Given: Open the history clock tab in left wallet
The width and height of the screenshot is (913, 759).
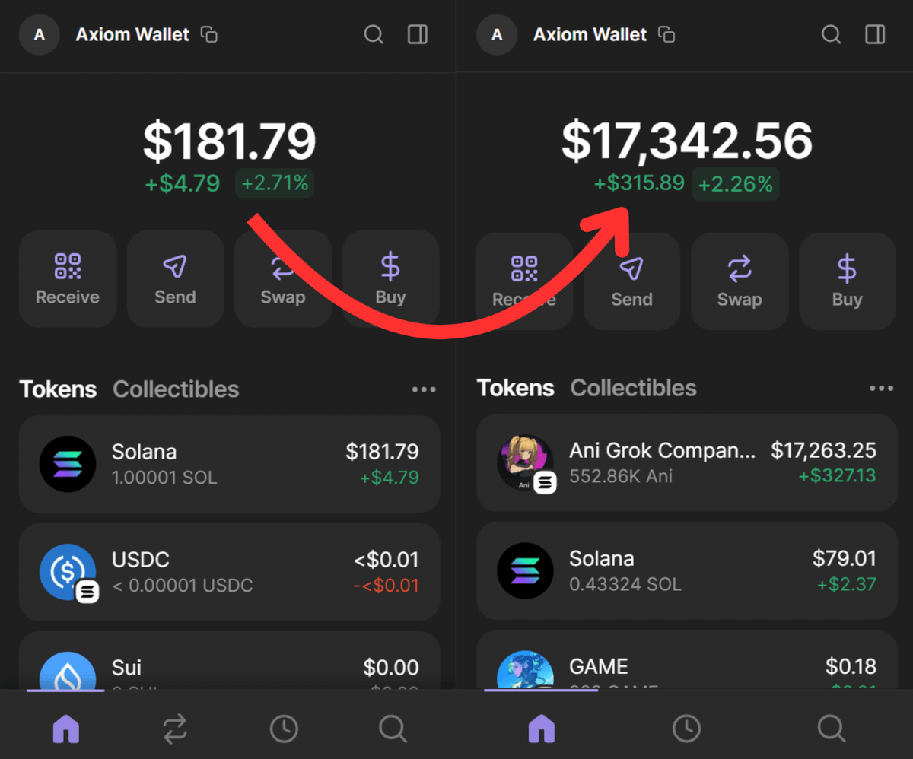Looking at the screenshot, I should (x=284, y=729).
